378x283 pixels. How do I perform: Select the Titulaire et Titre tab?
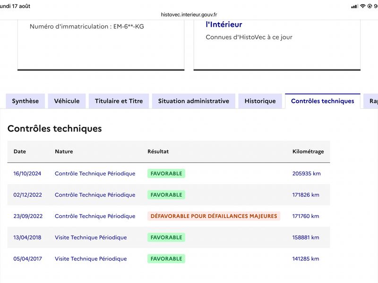pyautogui.click(x=119, y=101)
